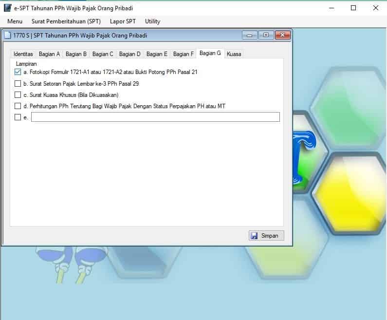
Task: Switch to the Bagian E tab
Action: click(x=157, y=54)
